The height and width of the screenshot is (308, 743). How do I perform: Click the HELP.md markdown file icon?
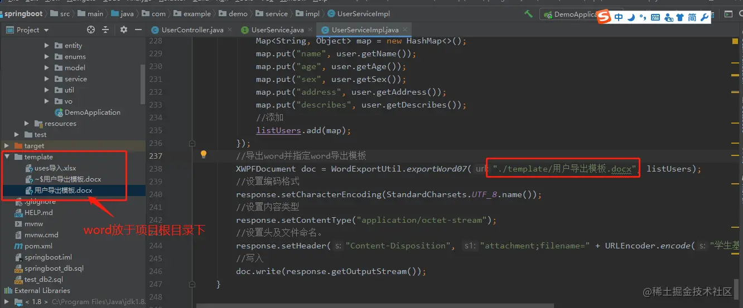pyautogui.click(x=19, y=212)
